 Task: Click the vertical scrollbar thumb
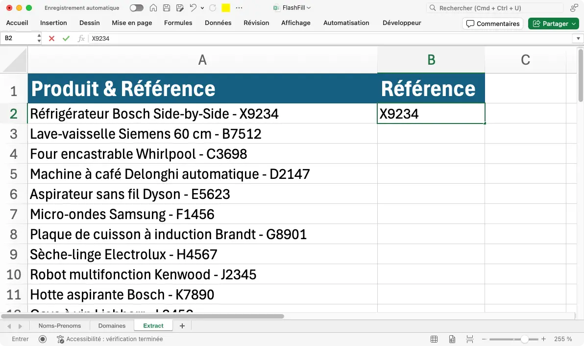point(581,75)
